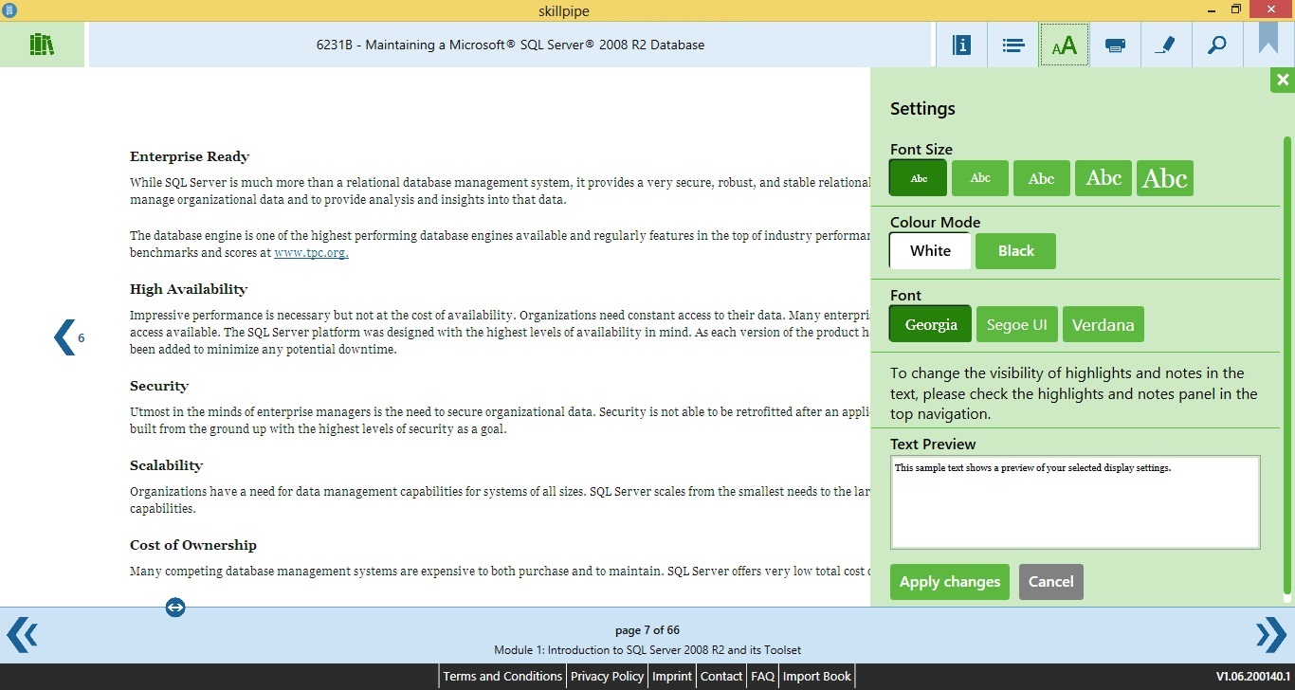The height and width of the screenshot is (690, 1295).
Task: Go back to page 6 arrow
Action: (x=68, y=337)
